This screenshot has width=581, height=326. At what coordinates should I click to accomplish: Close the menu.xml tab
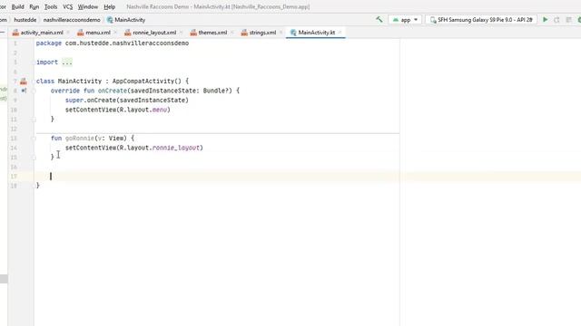(x=115, y=33)
